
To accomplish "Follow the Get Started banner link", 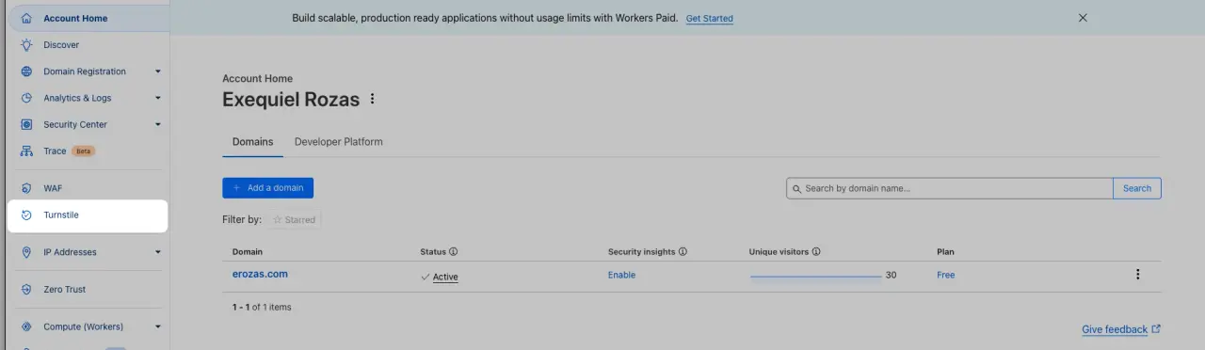I will coord(709,19).
